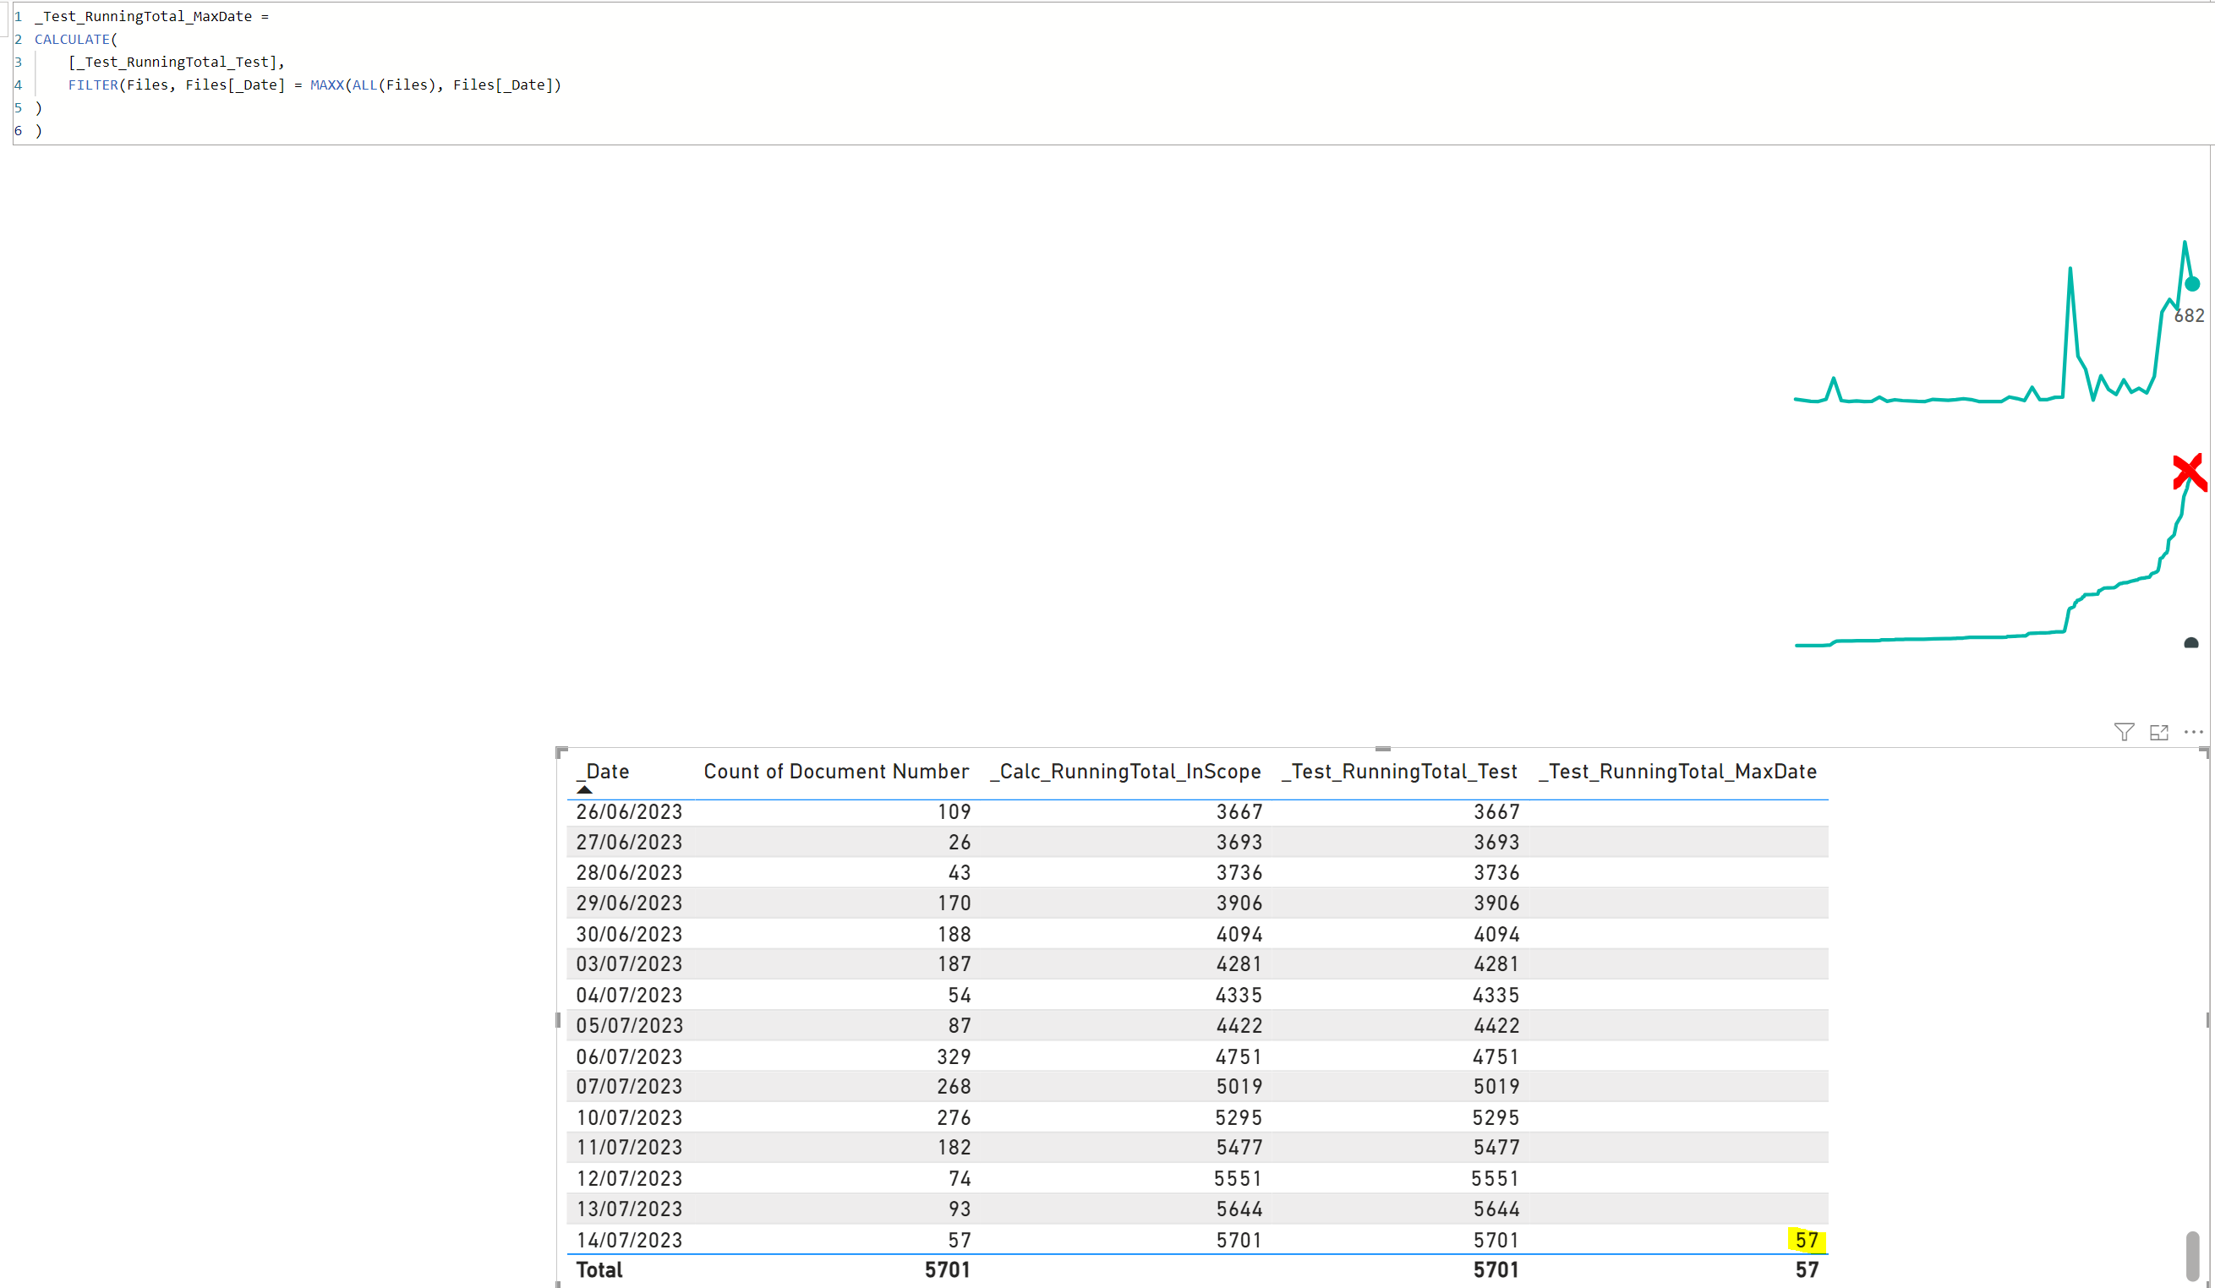Click Test running total value 4094

tap(1497, 934)
